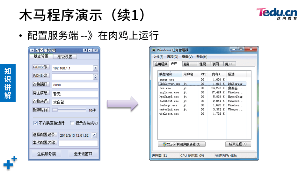Viewport: 306px width, 172px height.
Task: Switch to the 基本设置 tab
Action: pos(41,56)
